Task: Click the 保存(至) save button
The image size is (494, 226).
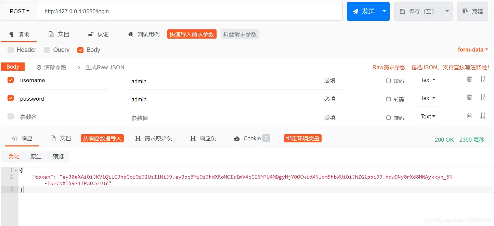Action: pyautogui.click(x=418, y=11)
